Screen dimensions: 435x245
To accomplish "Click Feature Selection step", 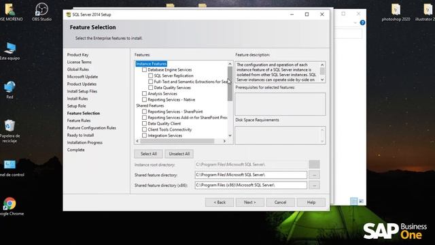I will (x=84, y=114).
